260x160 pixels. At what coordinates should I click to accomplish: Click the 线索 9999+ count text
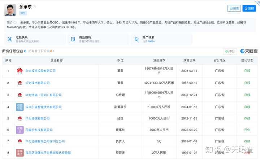pyautogui.click(x=148, y=41)
